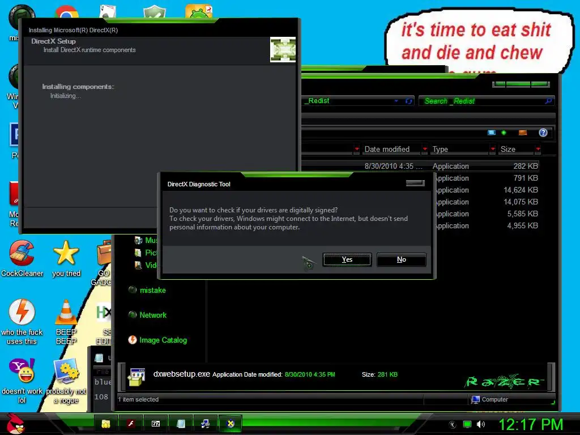Screen dimensions: 580x435
Task: Click the 12:17 PM clock
Action: pos(531,424)
